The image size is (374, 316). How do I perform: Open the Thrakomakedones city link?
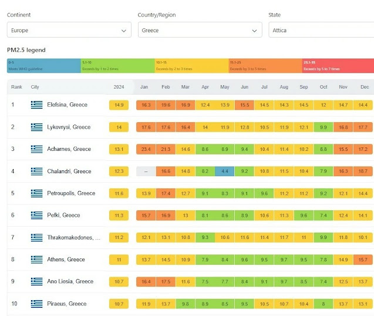tap(74, 237)
